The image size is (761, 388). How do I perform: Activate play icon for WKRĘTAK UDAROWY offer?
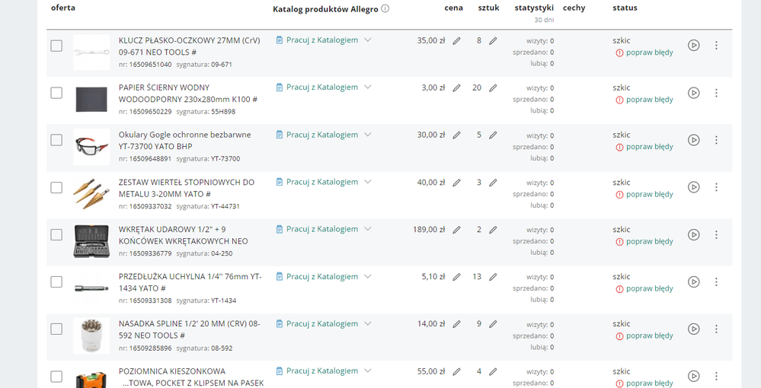click(693, 234)
